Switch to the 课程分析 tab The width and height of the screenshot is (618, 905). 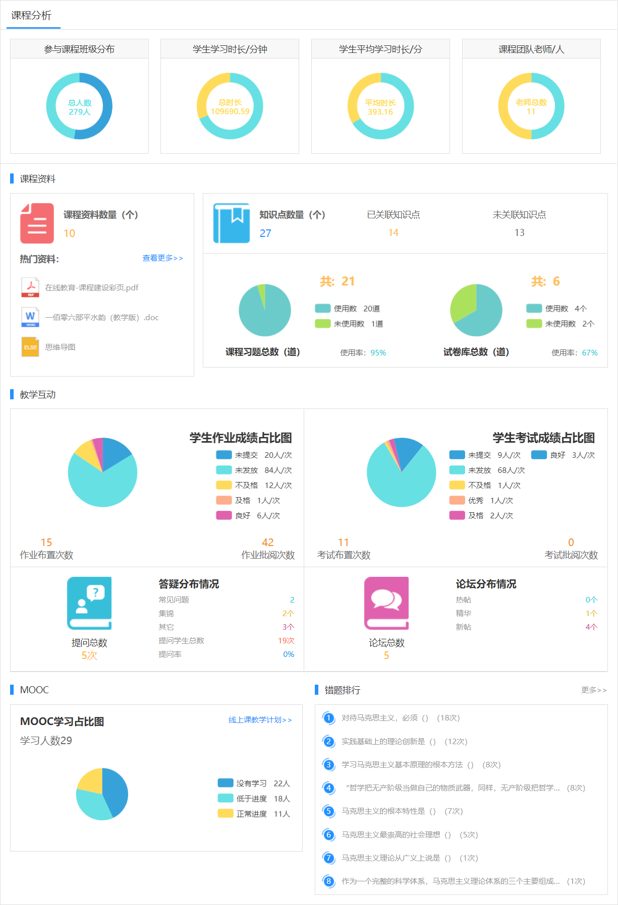(x=31, y=16)
